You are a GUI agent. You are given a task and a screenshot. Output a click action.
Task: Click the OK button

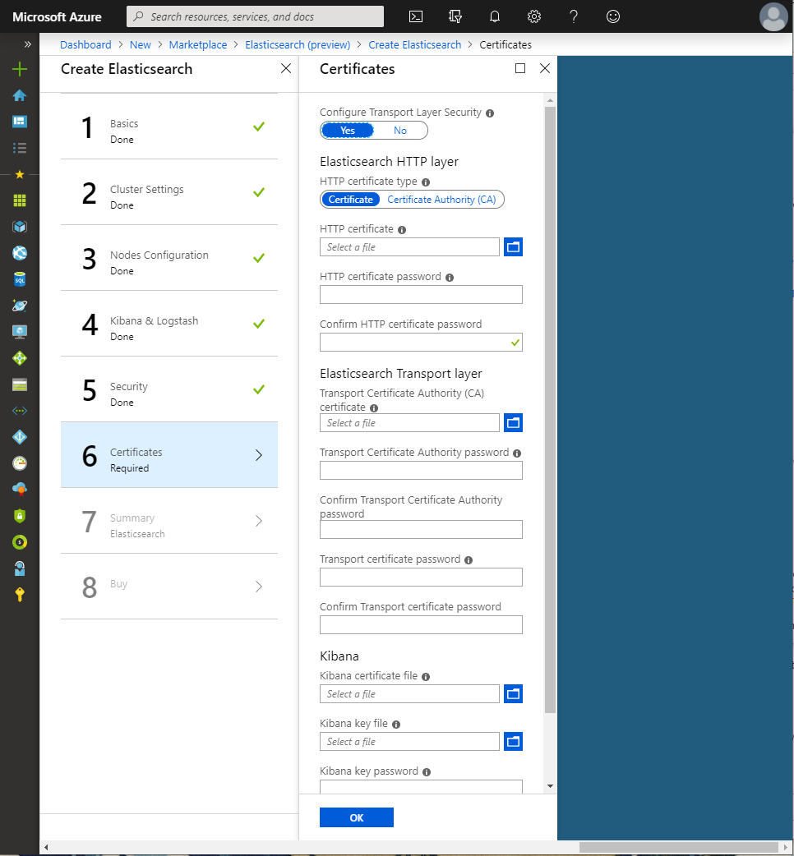356,817
